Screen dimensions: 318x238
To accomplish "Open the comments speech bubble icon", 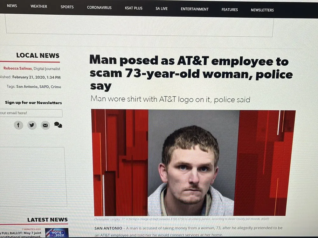I will [x=58, y=125].
